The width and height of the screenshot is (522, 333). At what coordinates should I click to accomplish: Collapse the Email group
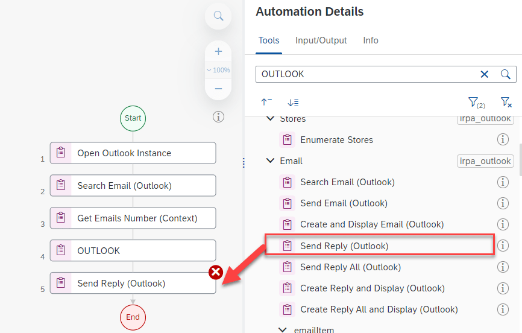(271, 161)
